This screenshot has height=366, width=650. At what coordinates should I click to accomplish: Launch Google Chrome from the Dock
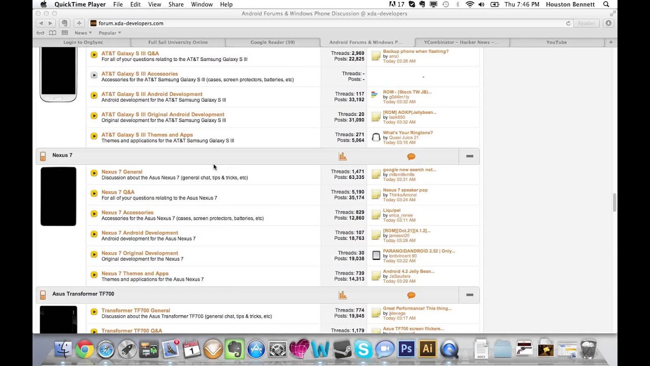tap(85, 349)
